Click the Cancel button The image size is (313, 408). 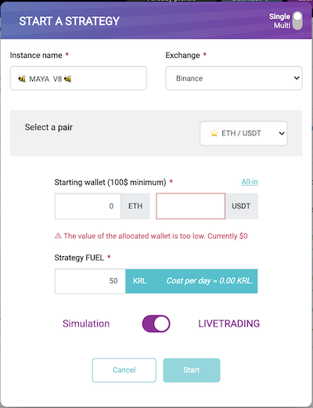(124, 370)
